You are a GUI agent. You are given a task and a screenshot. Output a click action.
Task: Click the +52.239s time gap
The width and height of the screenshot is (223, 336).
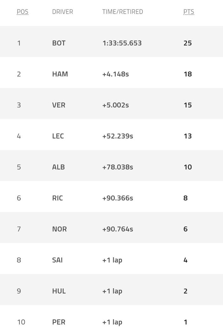[x=118, y=136]
